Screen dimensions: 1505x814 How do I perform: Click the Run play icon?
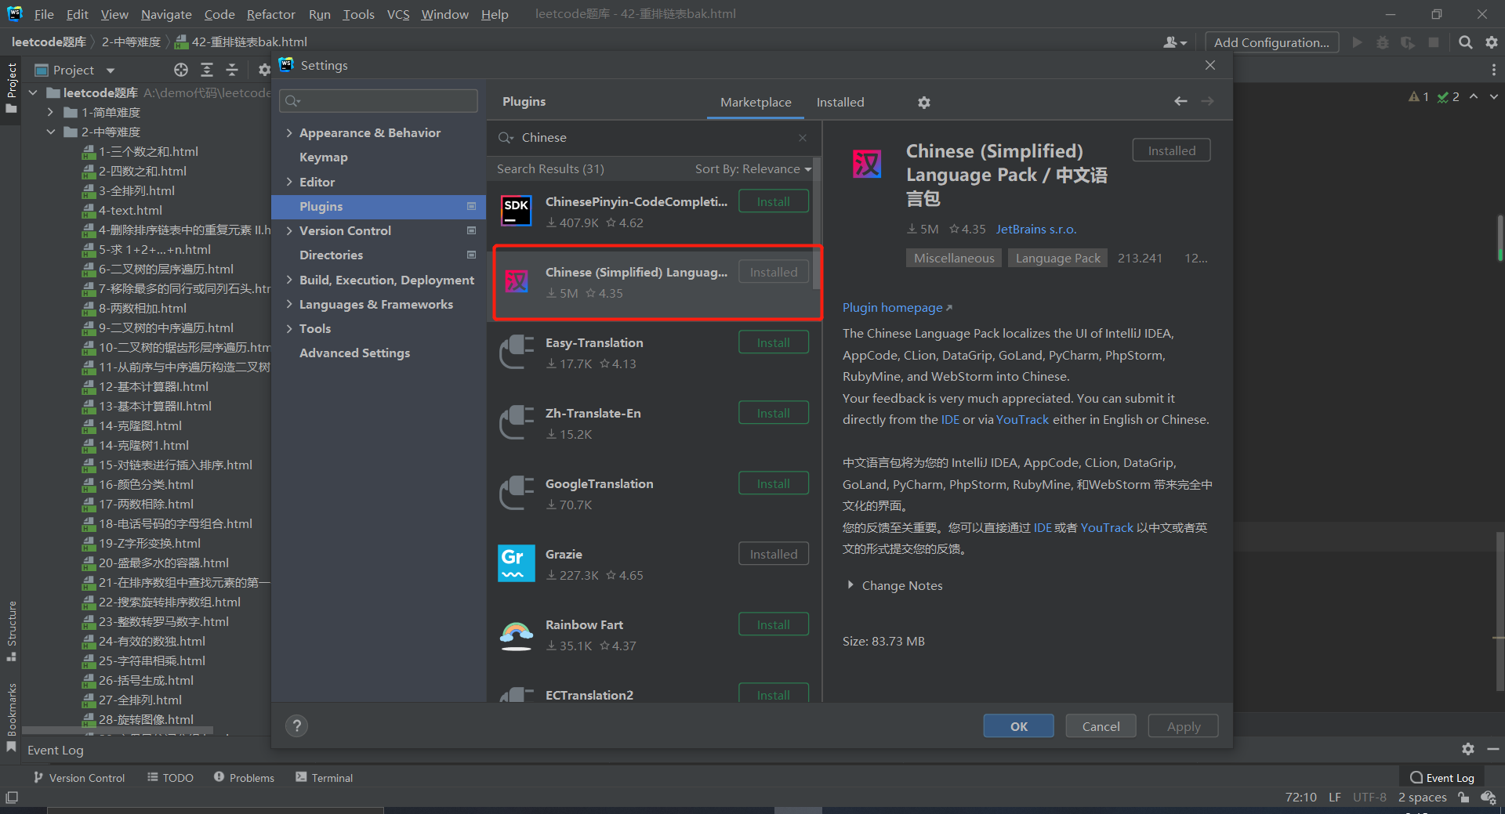click(1358, 42)
